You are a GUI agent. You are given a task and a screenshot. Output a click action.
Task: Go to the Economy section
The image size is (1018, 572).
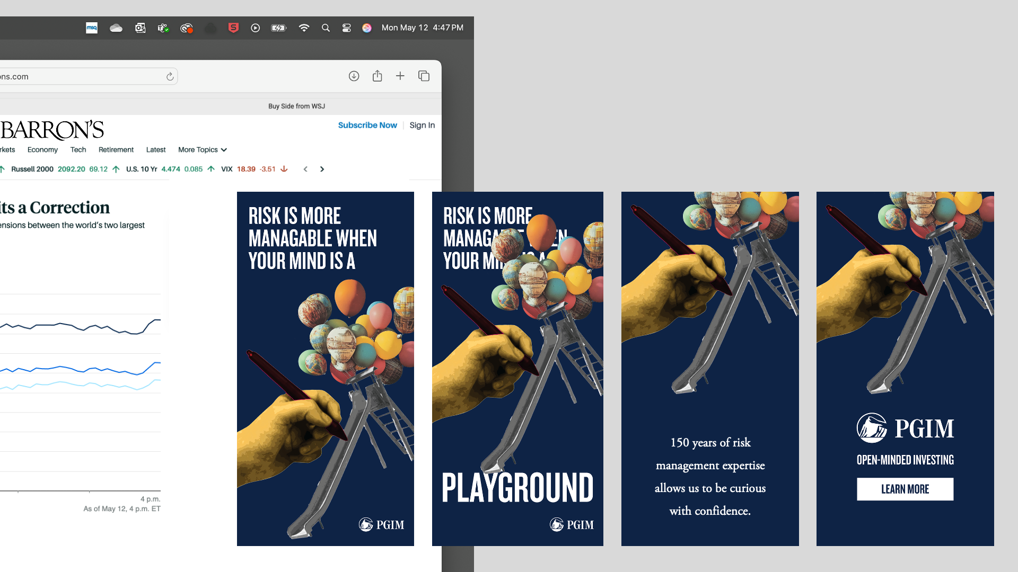42,150
